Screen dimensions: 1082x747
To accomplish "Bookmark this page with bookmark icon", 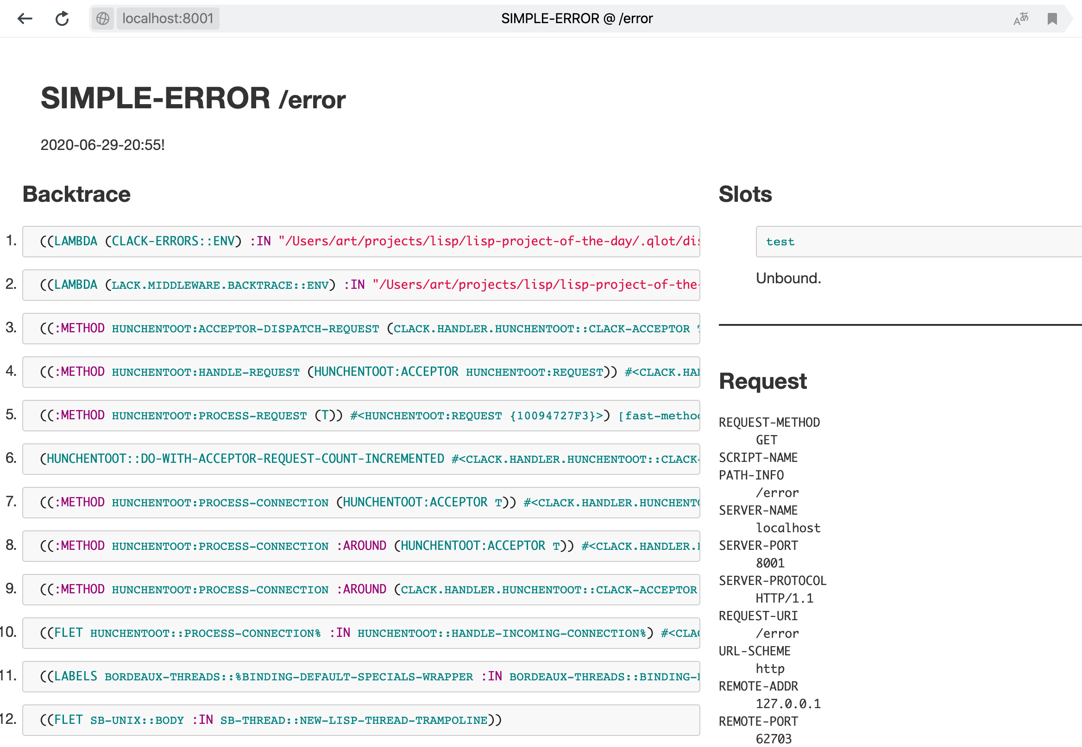I will point(1052,19).
